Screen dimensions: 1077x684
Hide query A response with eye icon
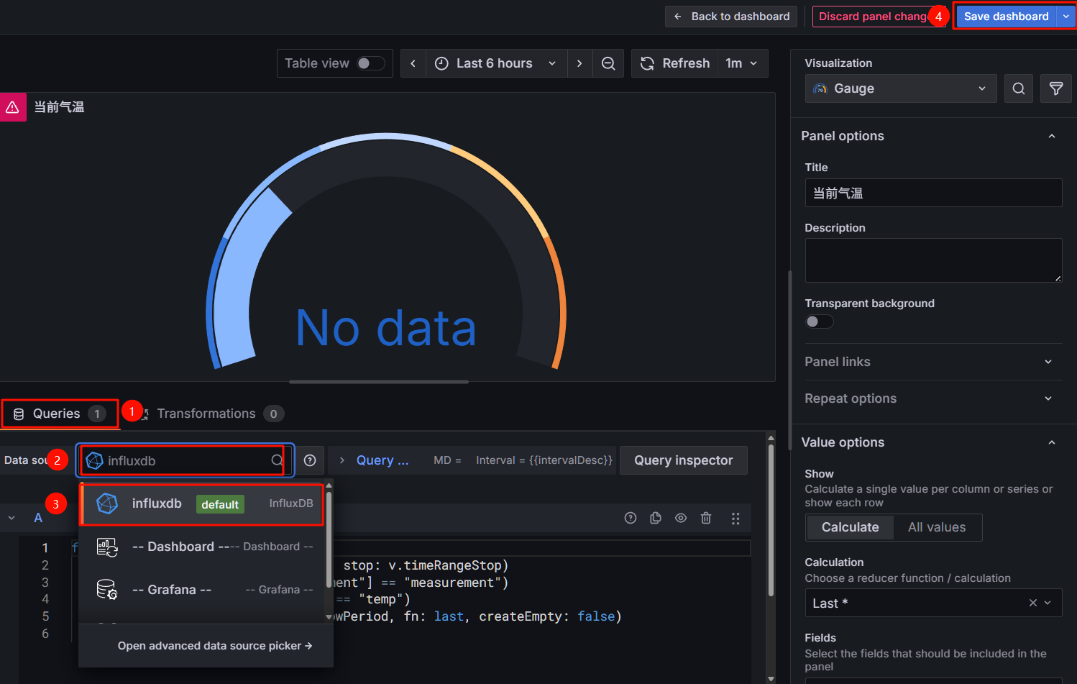point(681,518)
